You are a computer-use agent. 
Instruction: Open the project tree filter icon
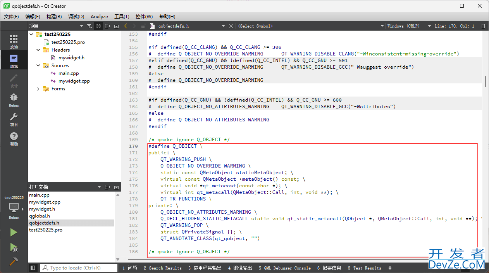point(90,26)
